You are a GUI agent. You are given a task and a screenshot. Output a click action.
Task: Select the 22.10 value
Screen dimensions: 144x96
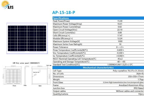tap(120, 30)
